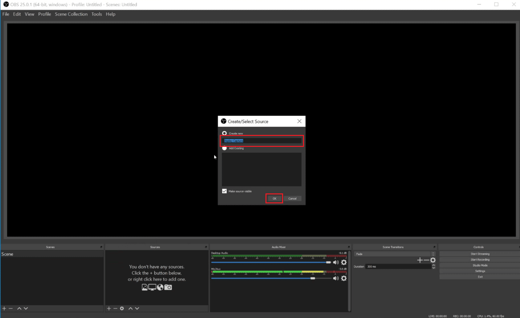
Task: Open source properties via the gear icon
Action: pos(122,308)
